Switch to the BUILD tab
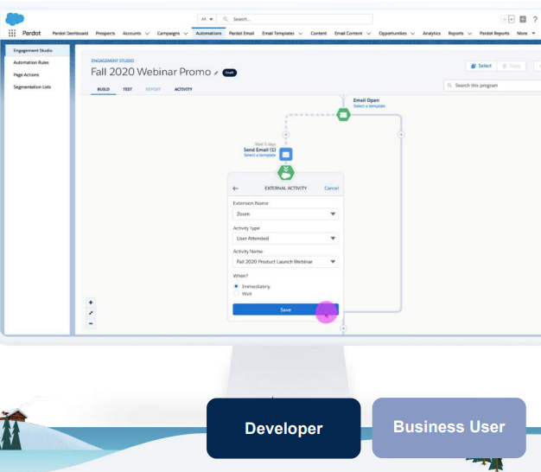This screenshot has width=541, height=472. tap(104, 89)
